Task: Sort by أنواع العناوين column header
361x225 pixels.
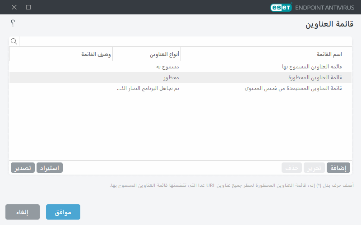Action: 147,54
